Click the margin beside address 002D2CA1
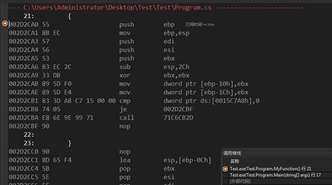The width and height of the screenshot is (332, 185). (5, 33)
